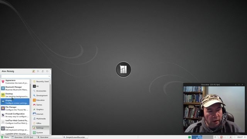Click the panel clock showing 15:17
This screenshot has height=139, width=247.
240,137
